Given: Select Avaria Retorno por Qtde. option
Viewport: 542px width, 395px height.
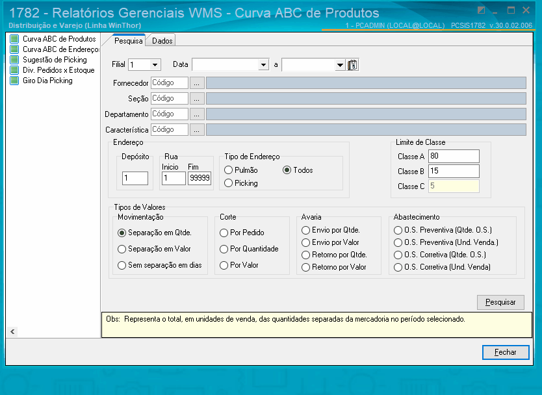Looking at the screenshot, I should pyautogui.click(x=305, y=255).
